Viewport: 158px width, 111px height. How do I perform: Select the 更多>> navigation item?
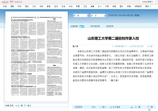pos(148,7)
